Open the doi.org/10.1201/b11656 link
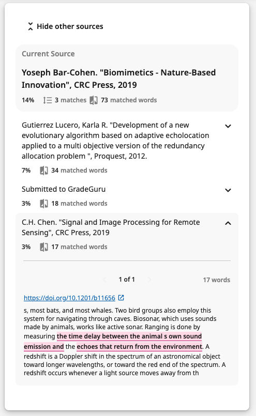Image resolution: width=256 pixels, height=416 pixels. tap(70, 298)
